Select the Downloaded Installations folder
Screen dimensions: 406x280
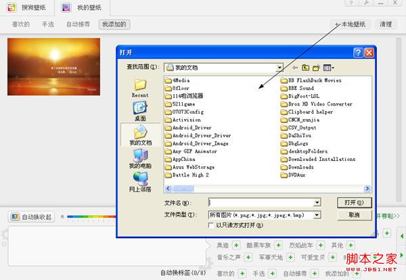click(318, 159)
